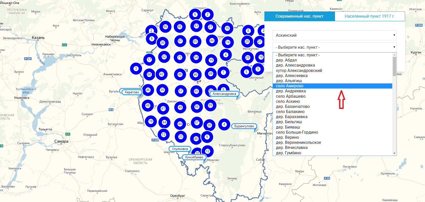
Task: Click the cluster marker numbered 58
Action: coord(149,74)
